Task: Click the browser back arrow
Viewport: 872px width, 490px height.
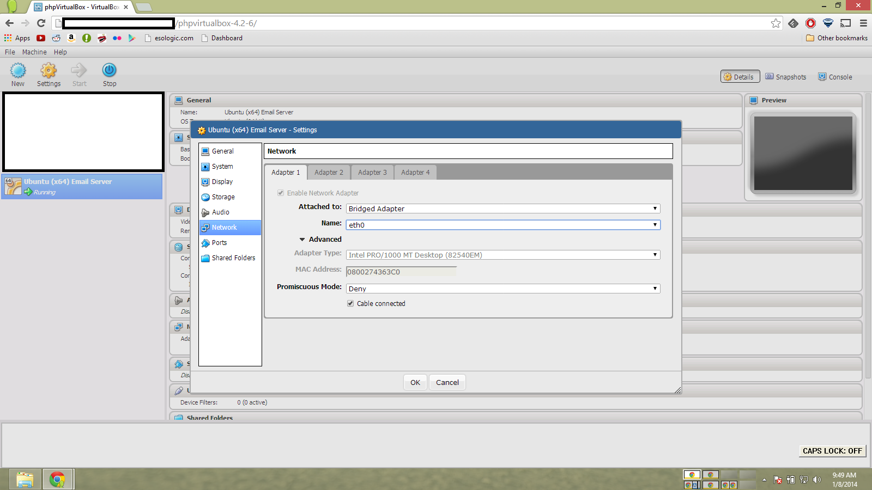Action: coord(9,23)
